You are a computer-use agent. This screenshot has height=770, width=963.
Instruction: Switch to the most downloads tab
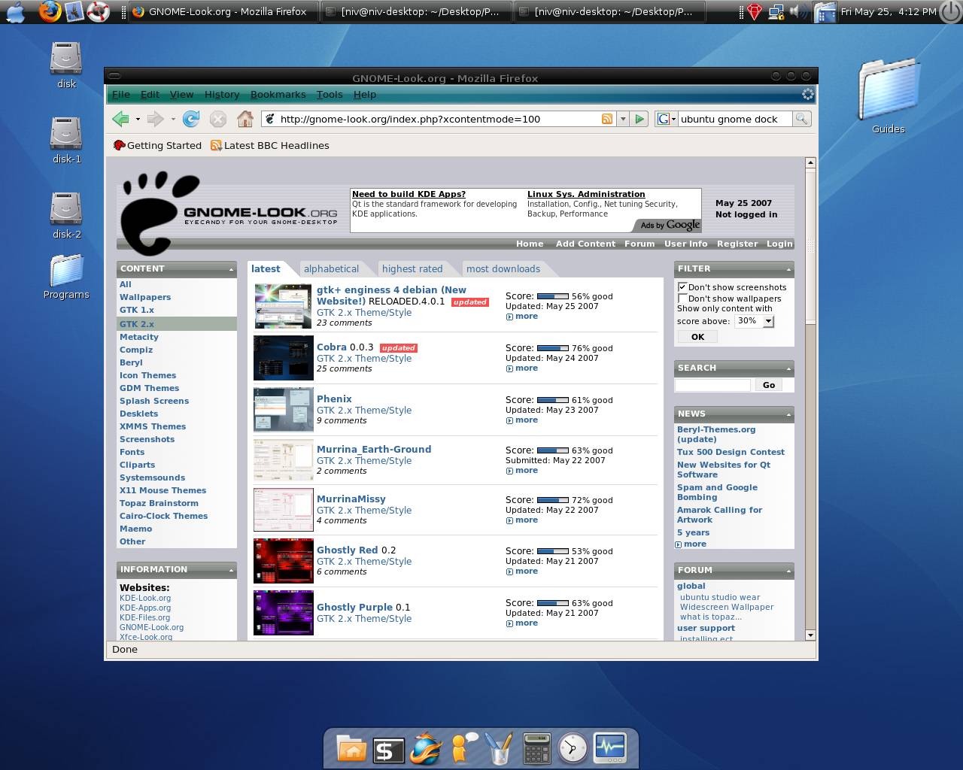click(x=503, y=268)
